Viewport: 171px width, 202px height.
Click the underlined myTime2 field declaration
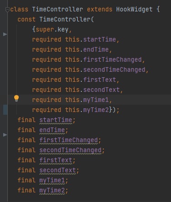coord(52,191)
